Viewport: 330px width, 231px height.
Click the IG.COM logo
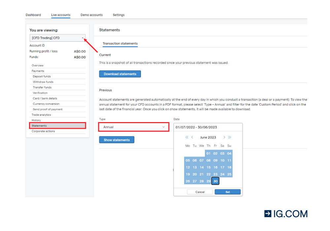tap(286, 214)
